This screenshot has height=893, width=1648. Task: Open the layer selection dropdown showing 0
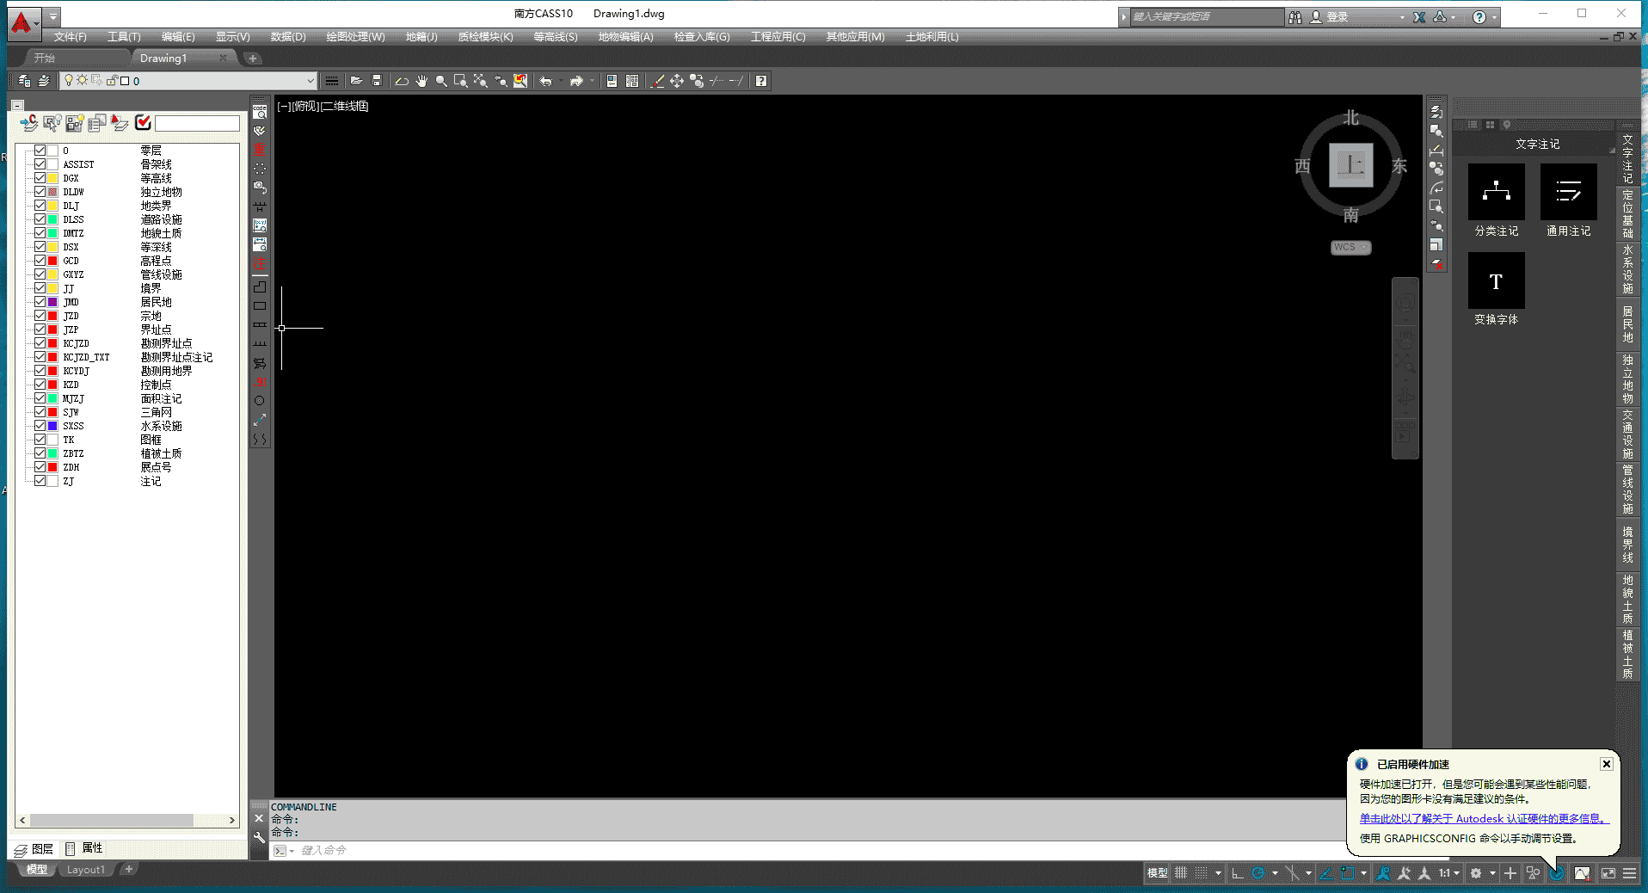click(x=311, y=80)
